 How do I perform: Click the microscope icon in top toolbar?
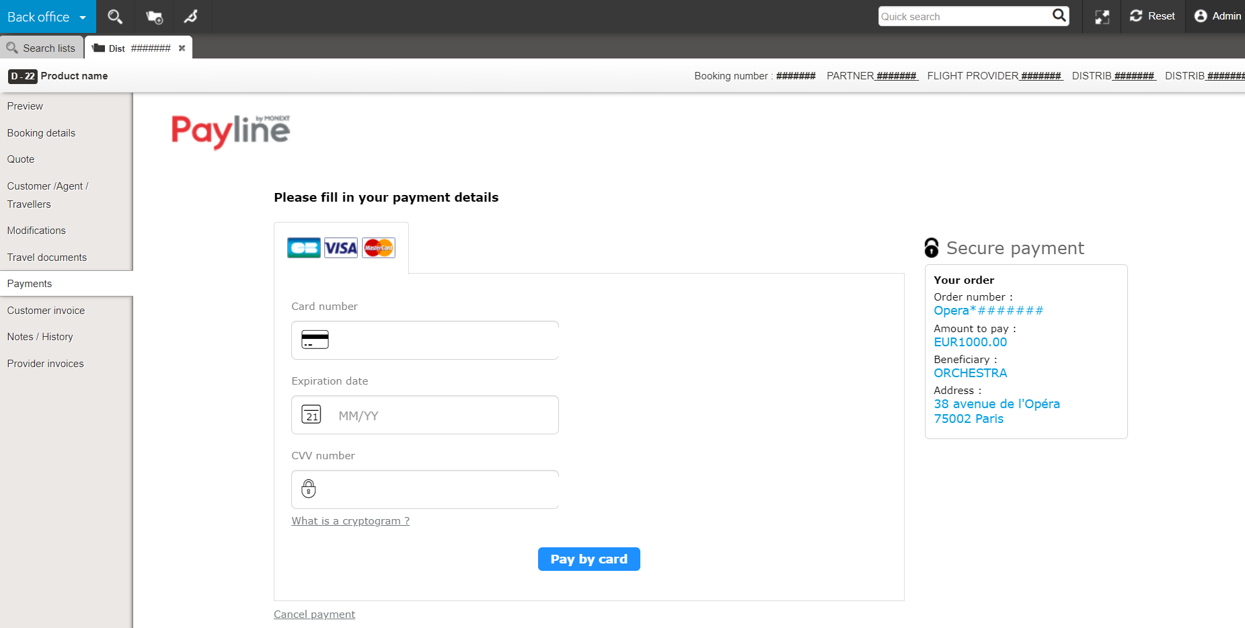click(192, 17)
